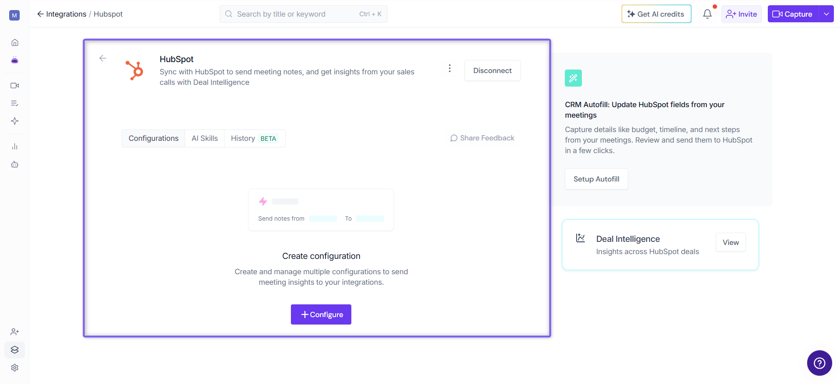The image size is (840, 384).
Task: Open the sparkle AI apps sidebar icon
Action: coord(15,121)
